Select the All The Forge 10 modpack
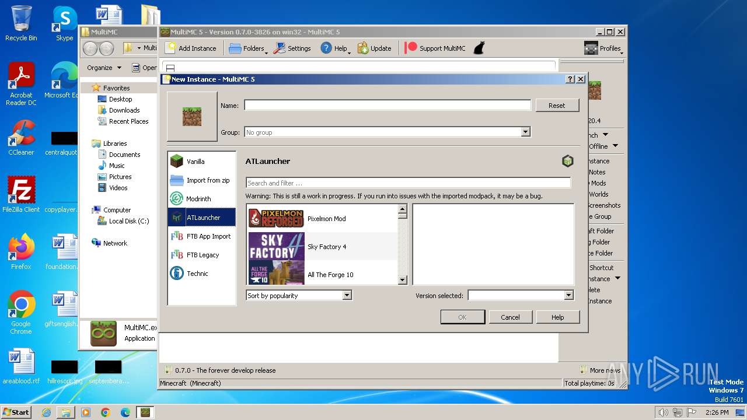Screen dimensions: 747x420 (323, 273)
